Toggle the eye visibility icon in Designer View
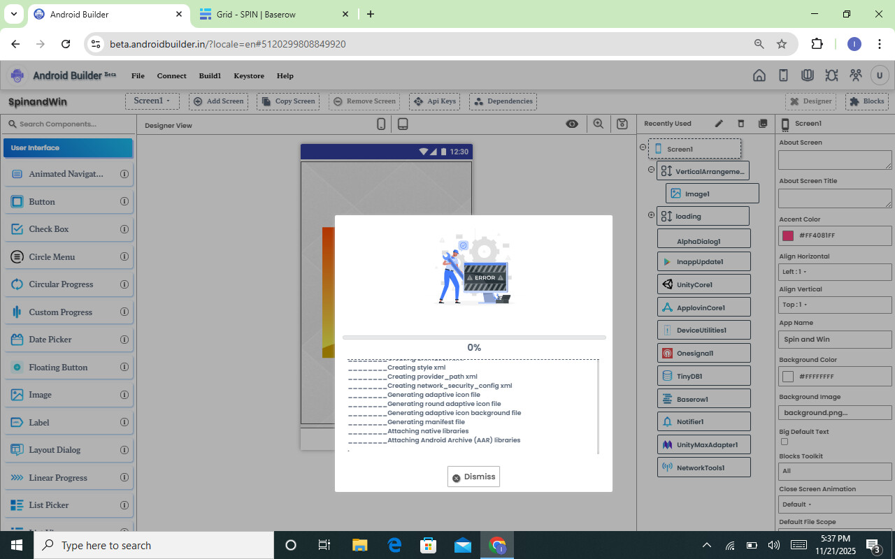895x559 pixels. pos(572,124)
